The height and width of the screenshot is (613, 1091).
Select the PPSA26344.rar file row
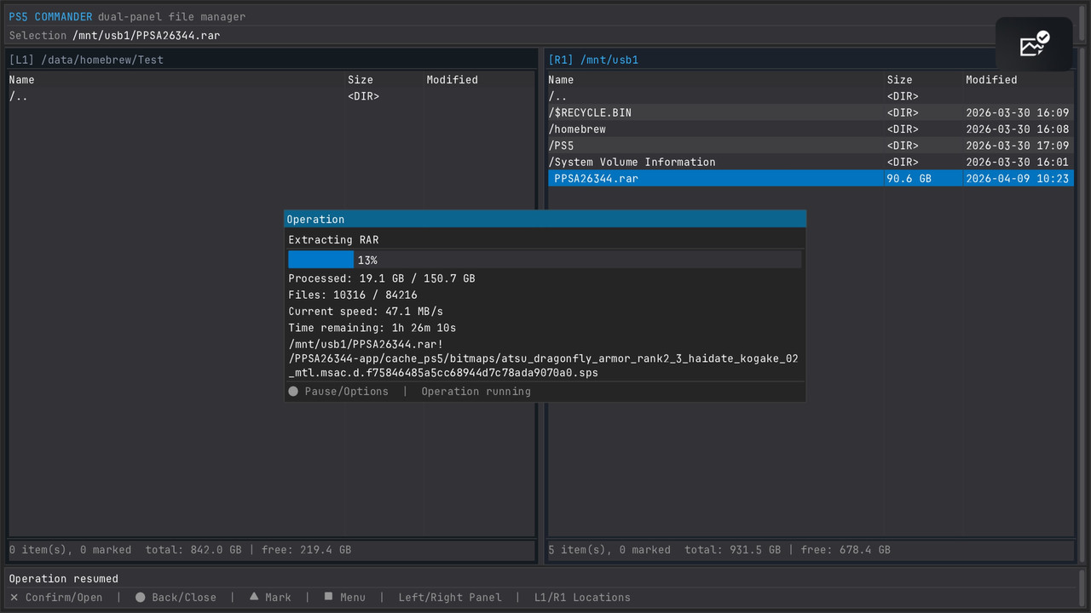click(x=811, y=179)
